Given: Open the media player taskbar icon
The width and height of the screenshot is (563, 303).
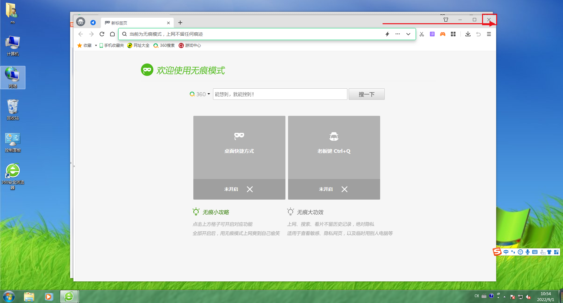Looking at the screenshot, I should 49,297.
